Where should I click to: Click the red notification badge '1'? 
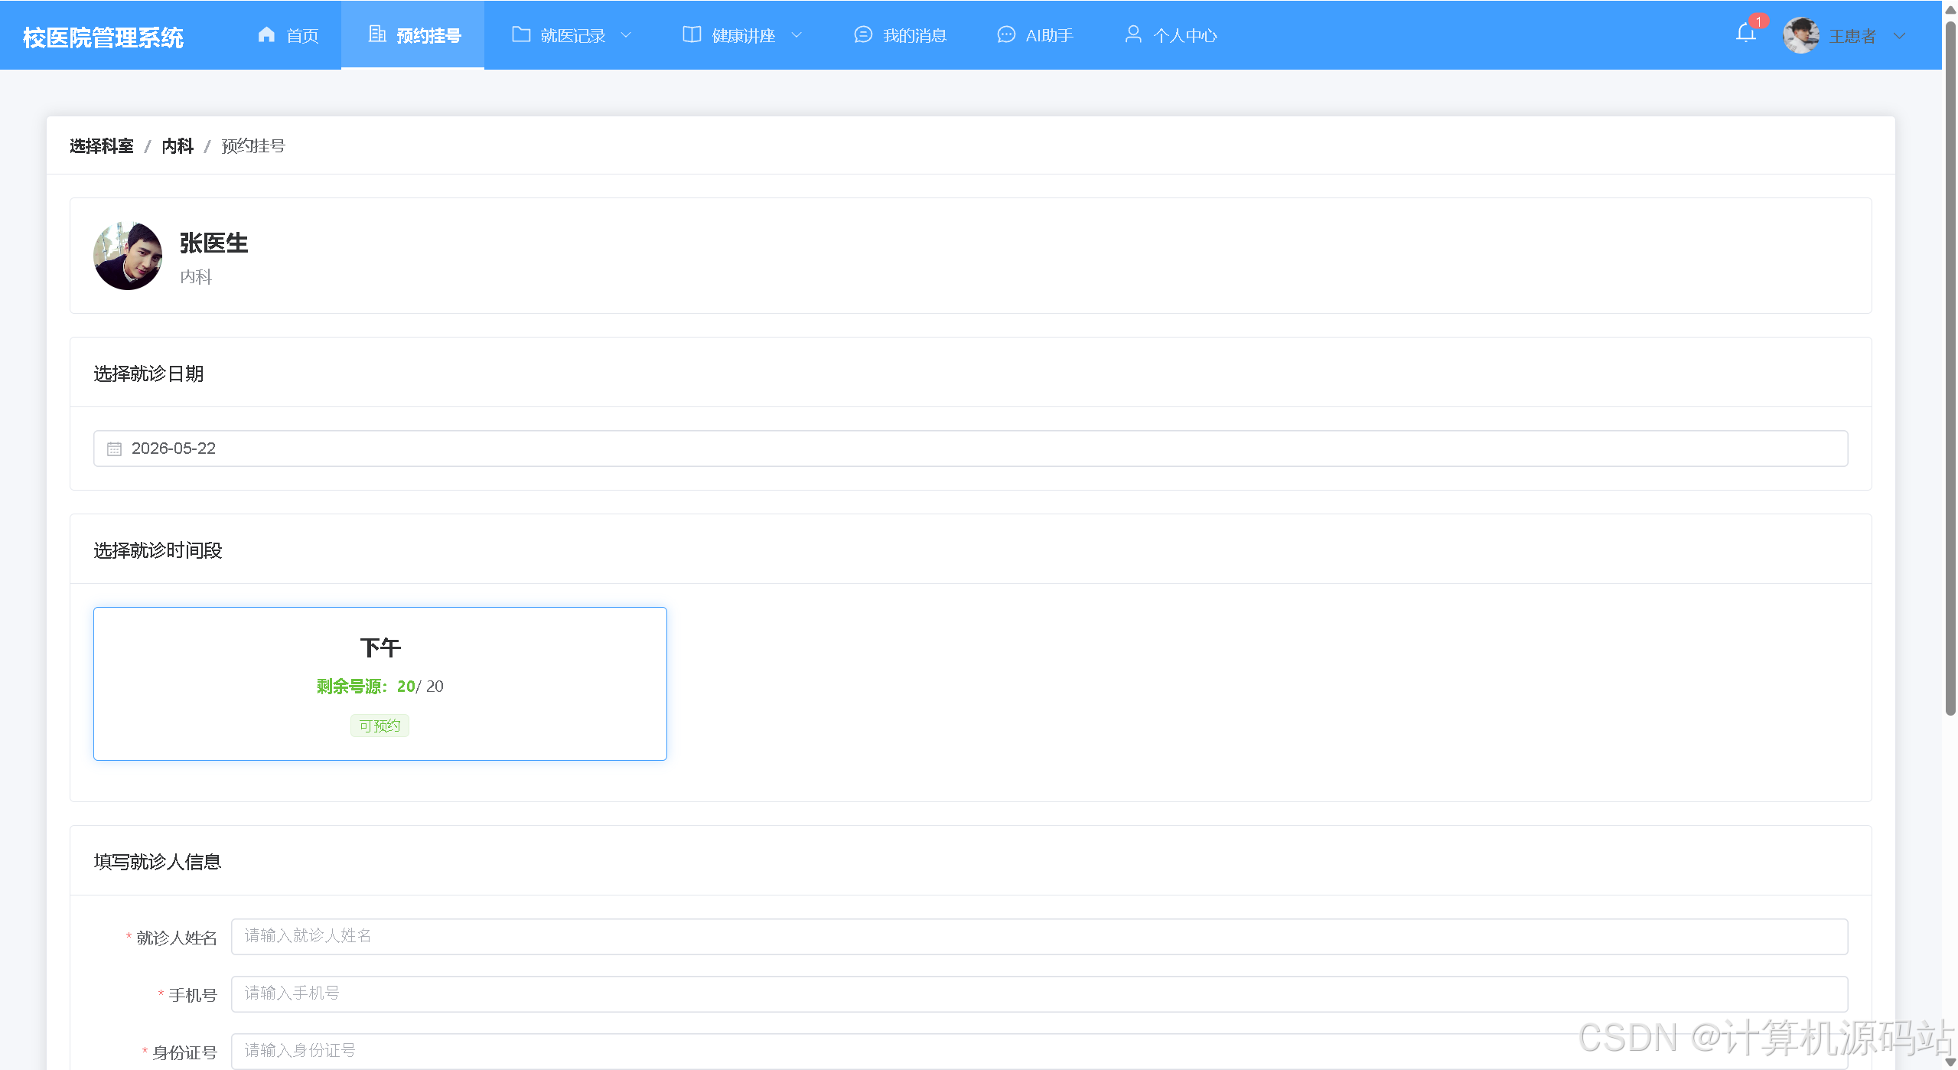(1758, 21)
